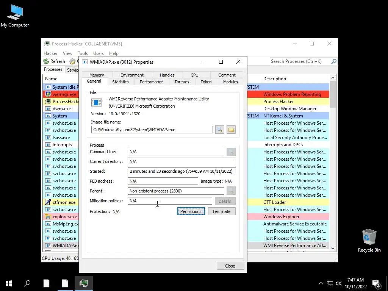Select the ctfmon.exe process icon
The height and width of the screenshot is (291, 388).
tap(48, 202)
